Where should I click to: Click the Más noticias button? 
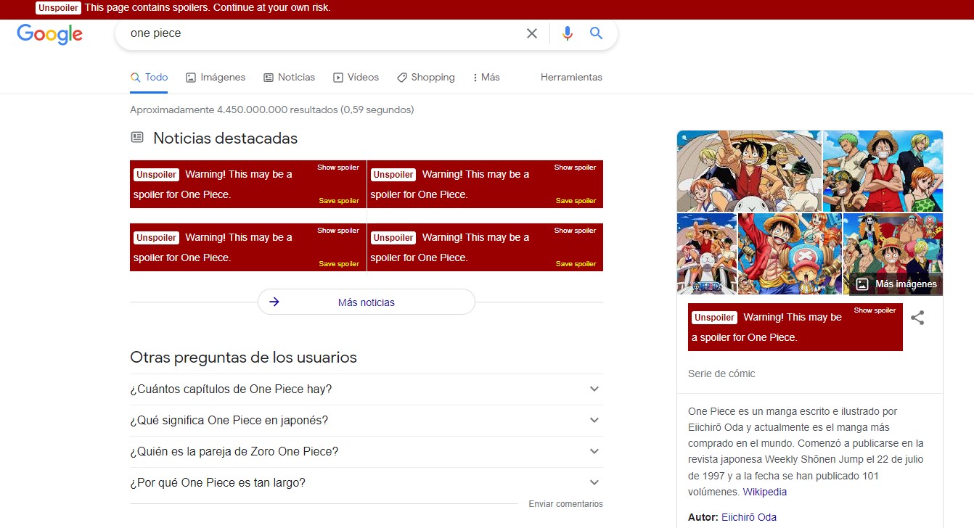click(367, 302)
